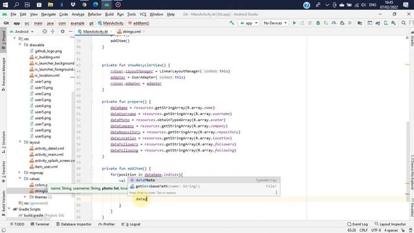Collapse the drawable folder
The width and height of the screenshot is (414, 233).
tap(20, 45)
